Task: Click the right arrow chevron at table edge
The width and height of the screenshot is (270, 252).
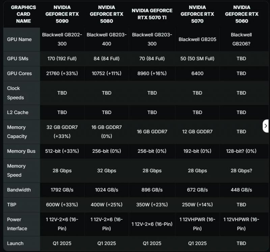Action: click(x=266, y=126)
